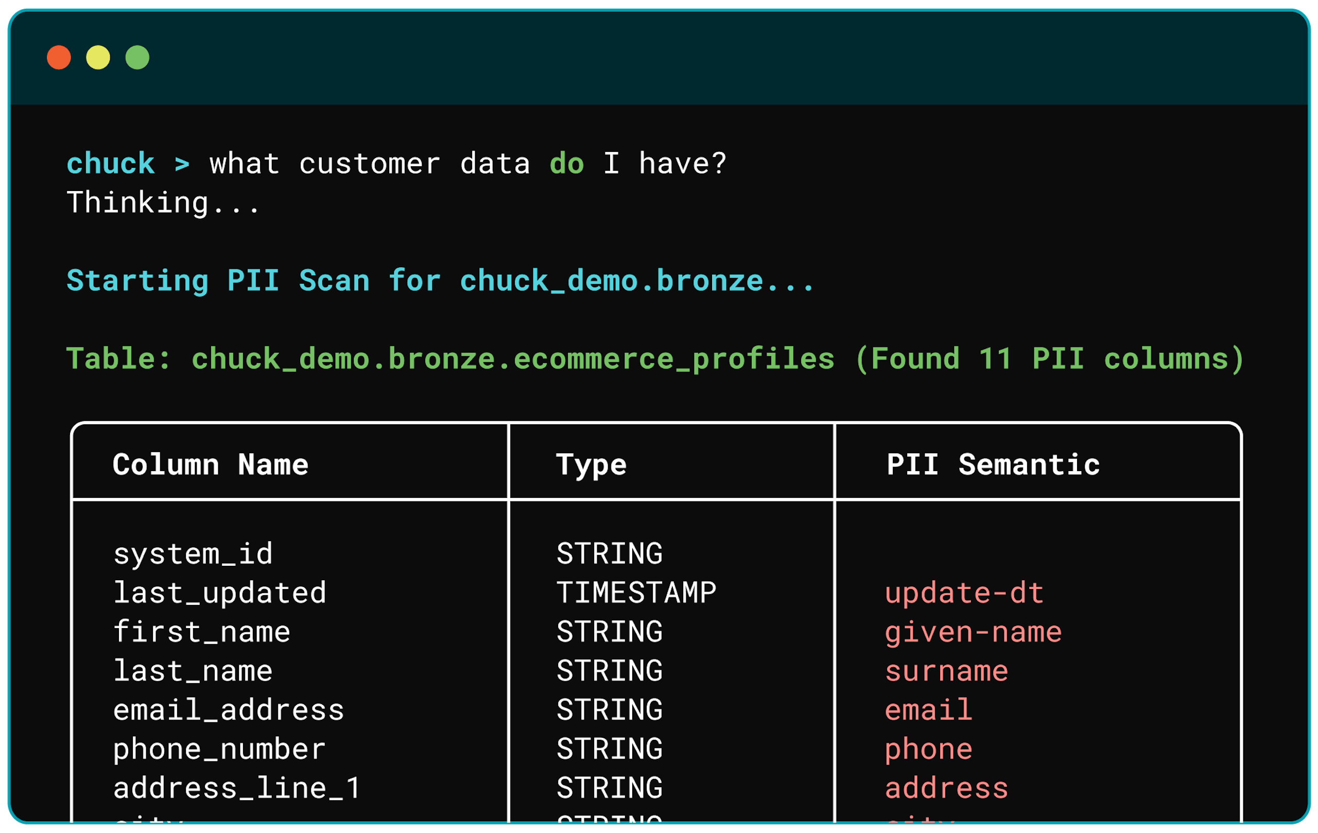1318x833 pixels.
Task: Click the "Column Name" table header
Action: coord(210,465)
